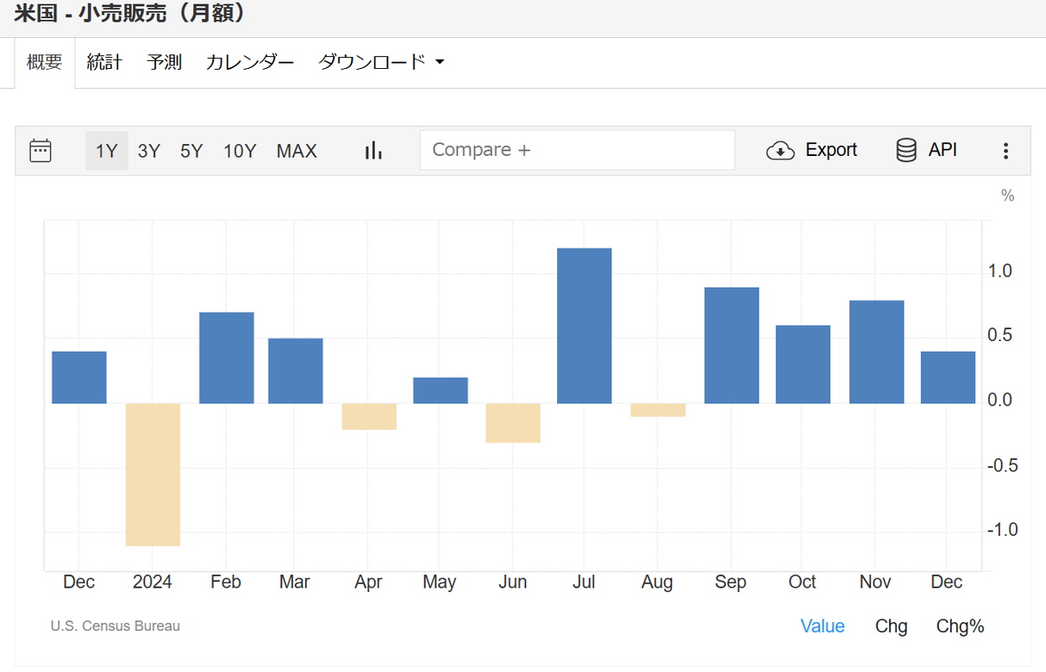Viewport: 1046px width, 672px height.
Task: Click the API database icon
Action: 906,151
